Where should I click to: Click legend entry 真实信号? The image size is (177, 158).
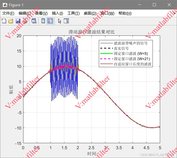click(x=121, y=48)
